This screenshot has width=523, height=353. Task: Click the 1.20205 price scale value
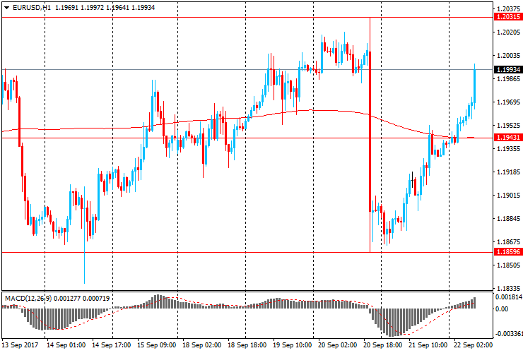click(508, 32)
